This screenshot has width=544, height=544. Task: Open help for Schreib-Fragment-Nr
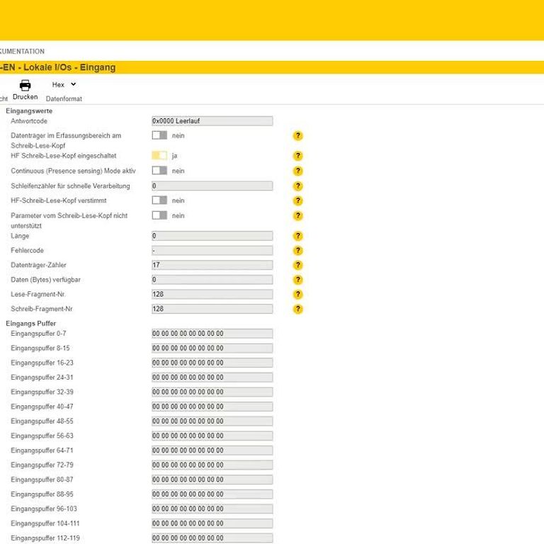coord(297,309)
